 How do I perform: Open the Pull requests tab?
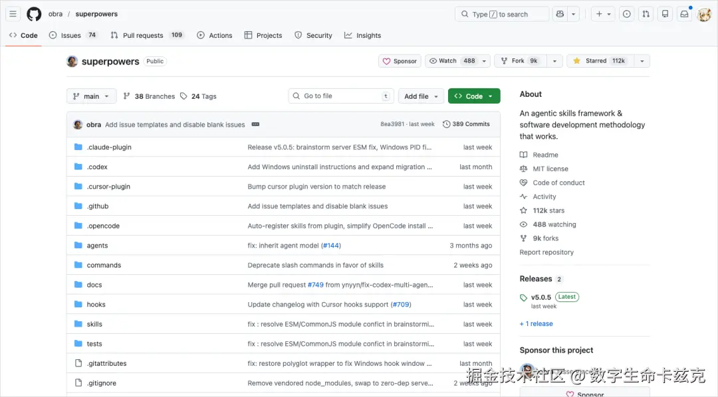[146, 35]
